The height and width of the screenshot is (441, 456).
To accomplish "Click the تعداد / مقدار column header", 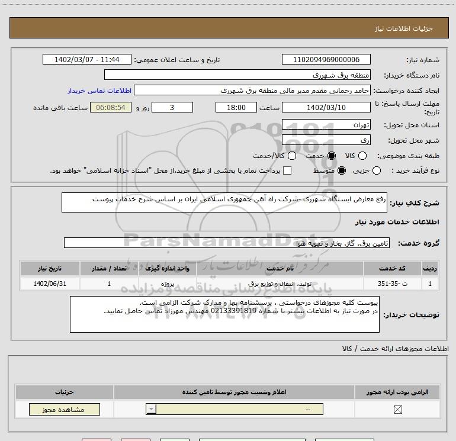I will (x=109, y=268).
